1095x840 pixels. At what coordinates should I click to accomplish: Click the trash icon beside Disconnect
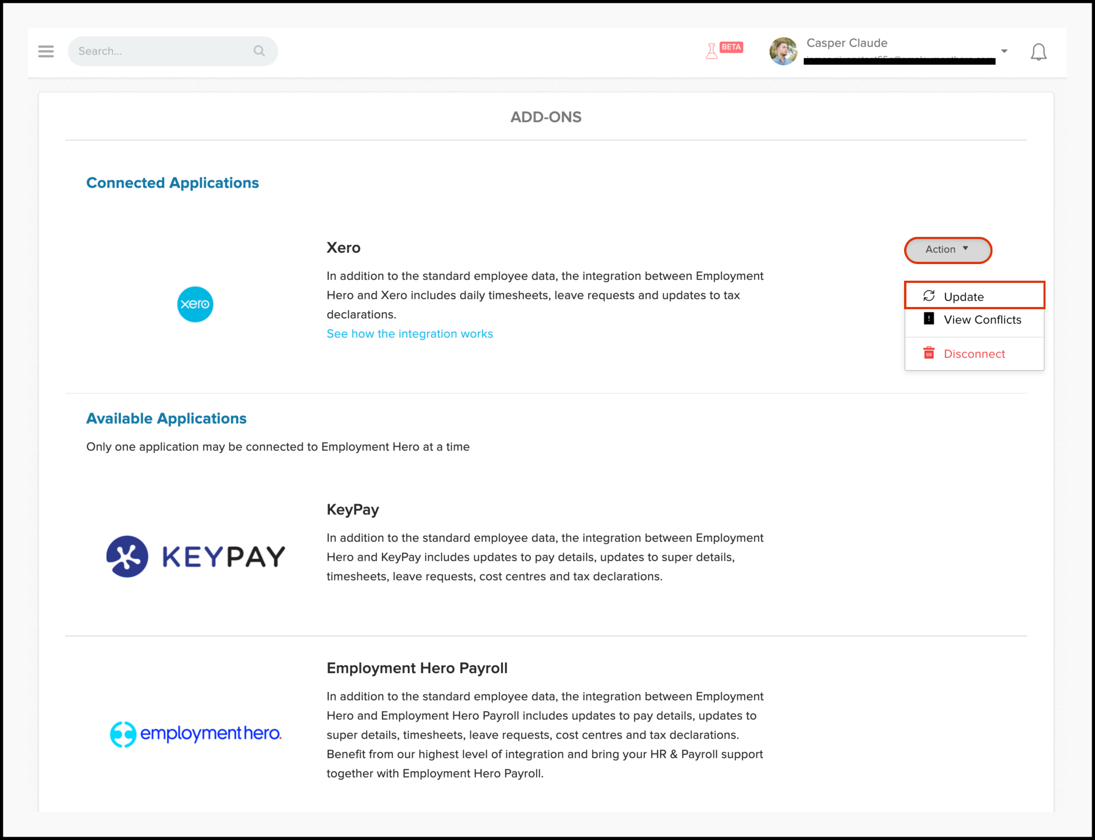929,353
